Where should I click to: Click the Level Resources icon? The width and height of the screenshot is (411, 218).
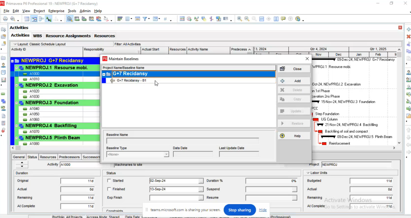197,19
